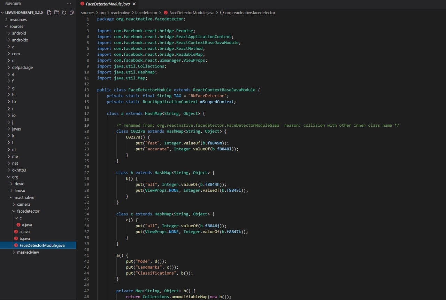This screenshot has width=446, height=300.
Task: Click 'sources' in the breadcrumb path
Action: [88, 13]
